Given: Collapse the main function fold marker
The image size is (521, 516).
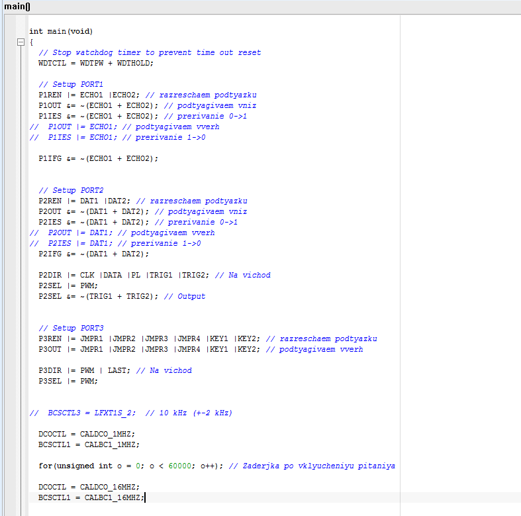Looking at the screenshot, I should pos(21,42).
